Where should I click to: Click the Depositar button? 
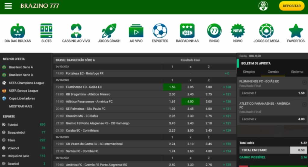point(291,6)
